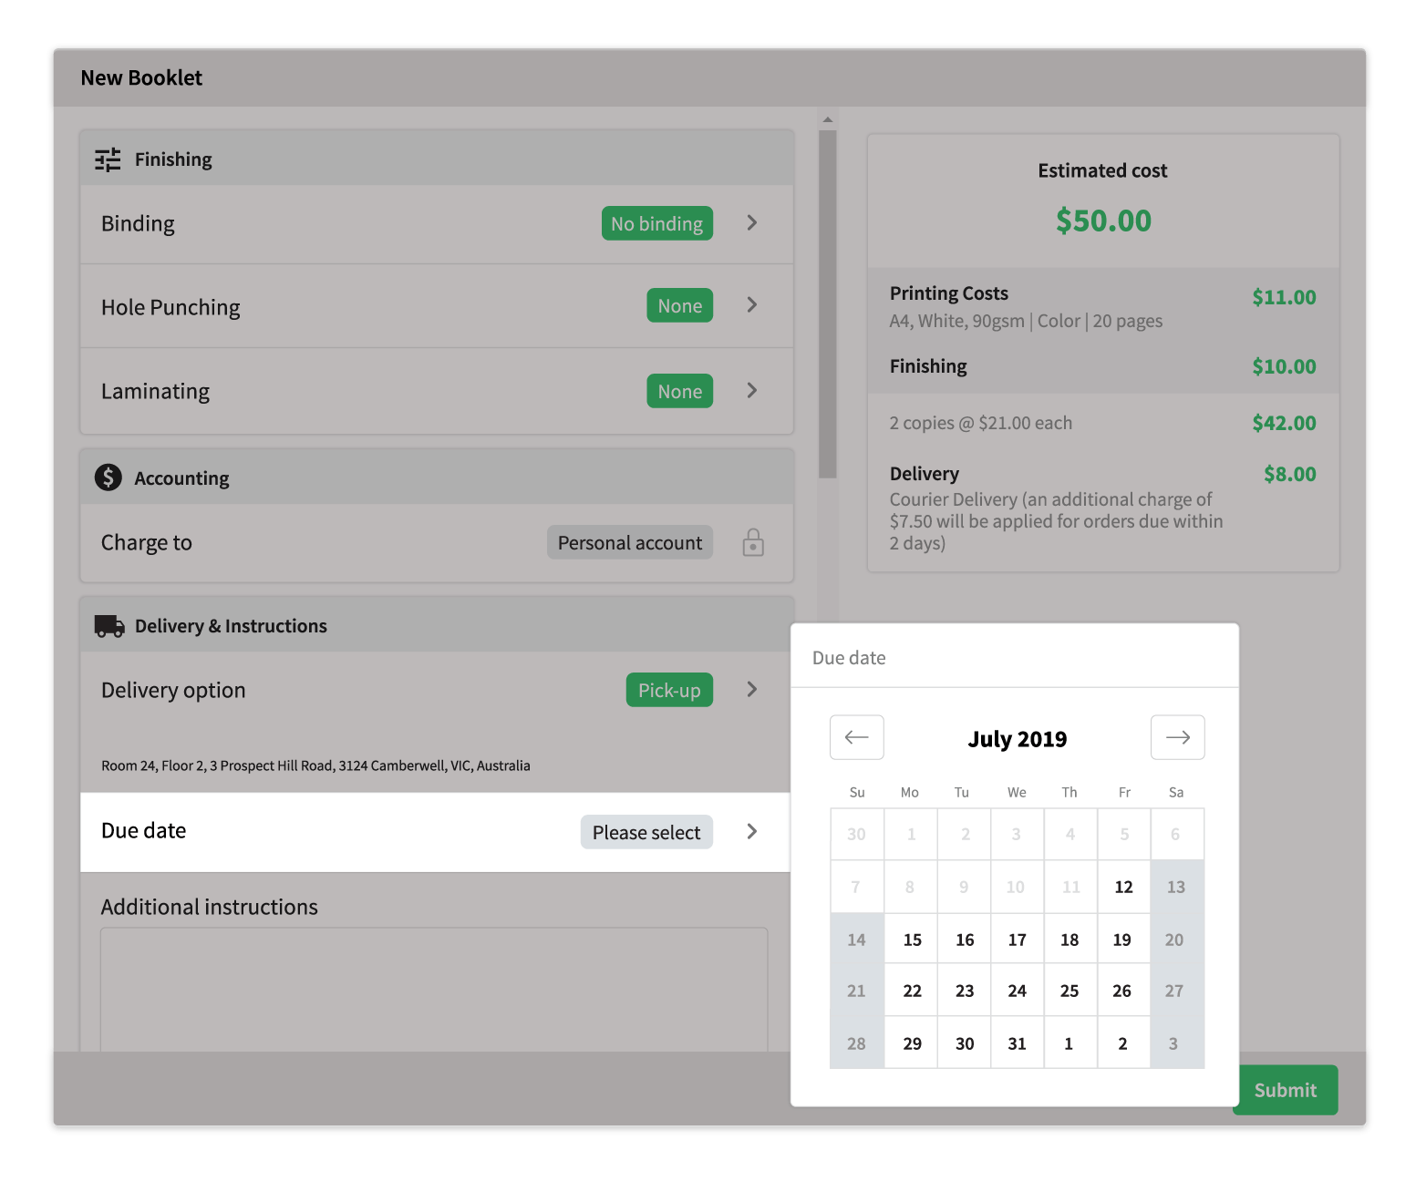Image resolution: width=1426 pixels, height=1181 pixels.
Task: Open the Laminating None selection
Action: click(680, 391)
